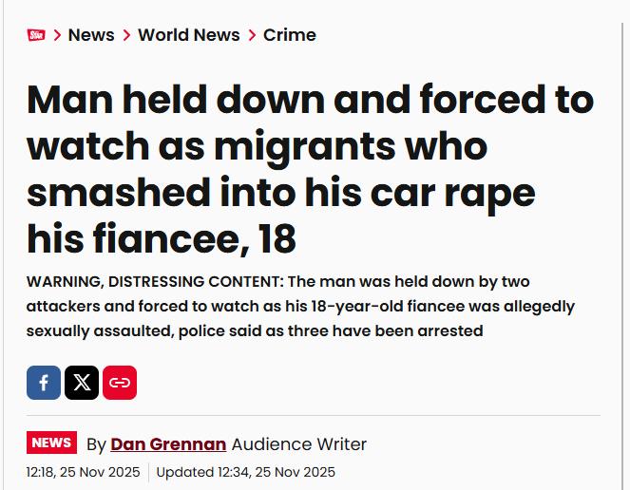Image resolution: width=630 pixels, height=490 pixels.
Task: Click the WARNING, DISTRESSING CONTENT subheading
Action: [x=300, y=307]
